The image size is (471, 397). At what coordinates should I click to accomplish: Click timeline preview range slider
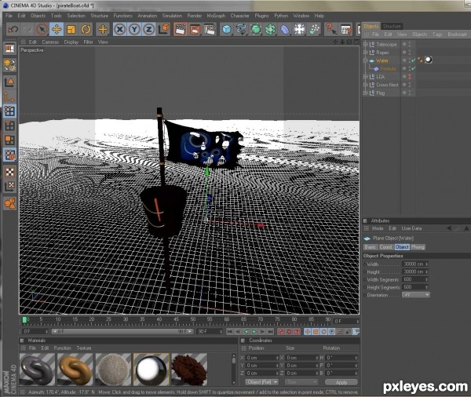click(x=122, y=332)
